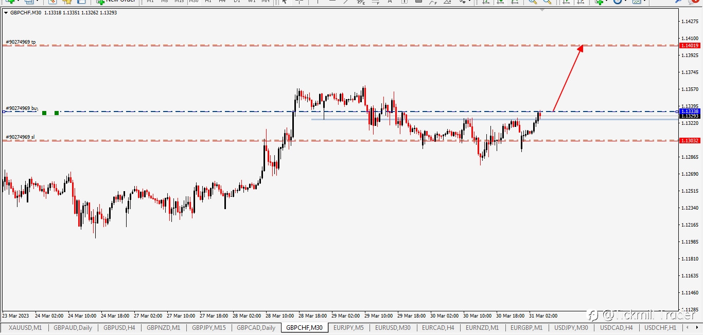Click the second green square trade marker

click(x=57, y=113)
